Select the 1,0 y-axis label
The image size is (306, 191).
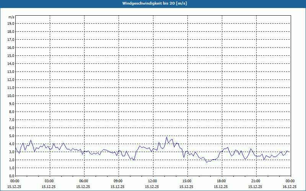pyautogui.click(x=11, y=168)
